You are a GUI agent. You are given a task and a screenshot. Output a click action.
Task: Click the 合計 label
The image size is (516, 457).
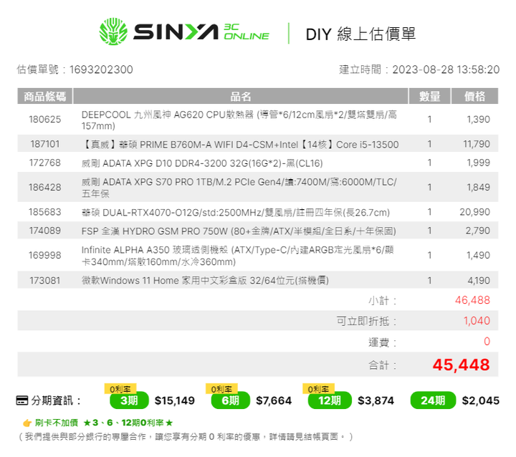point(383,365)
